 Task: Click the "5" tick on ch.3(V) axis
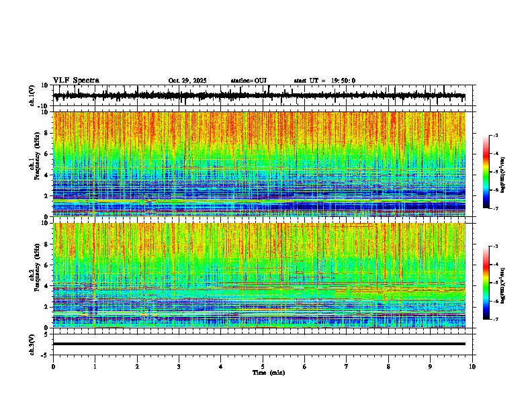point(47,334)
